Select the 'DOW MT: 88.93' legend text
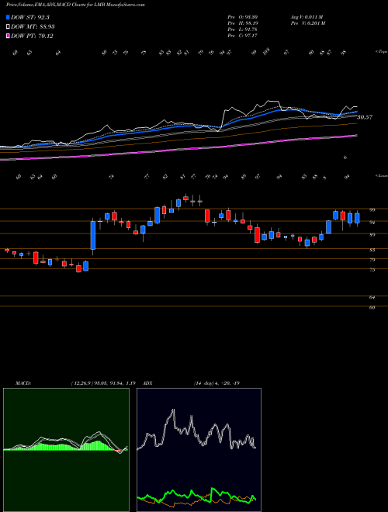This screenshot has height=512, width=388. pyautogui.click(x=33, y=27)
